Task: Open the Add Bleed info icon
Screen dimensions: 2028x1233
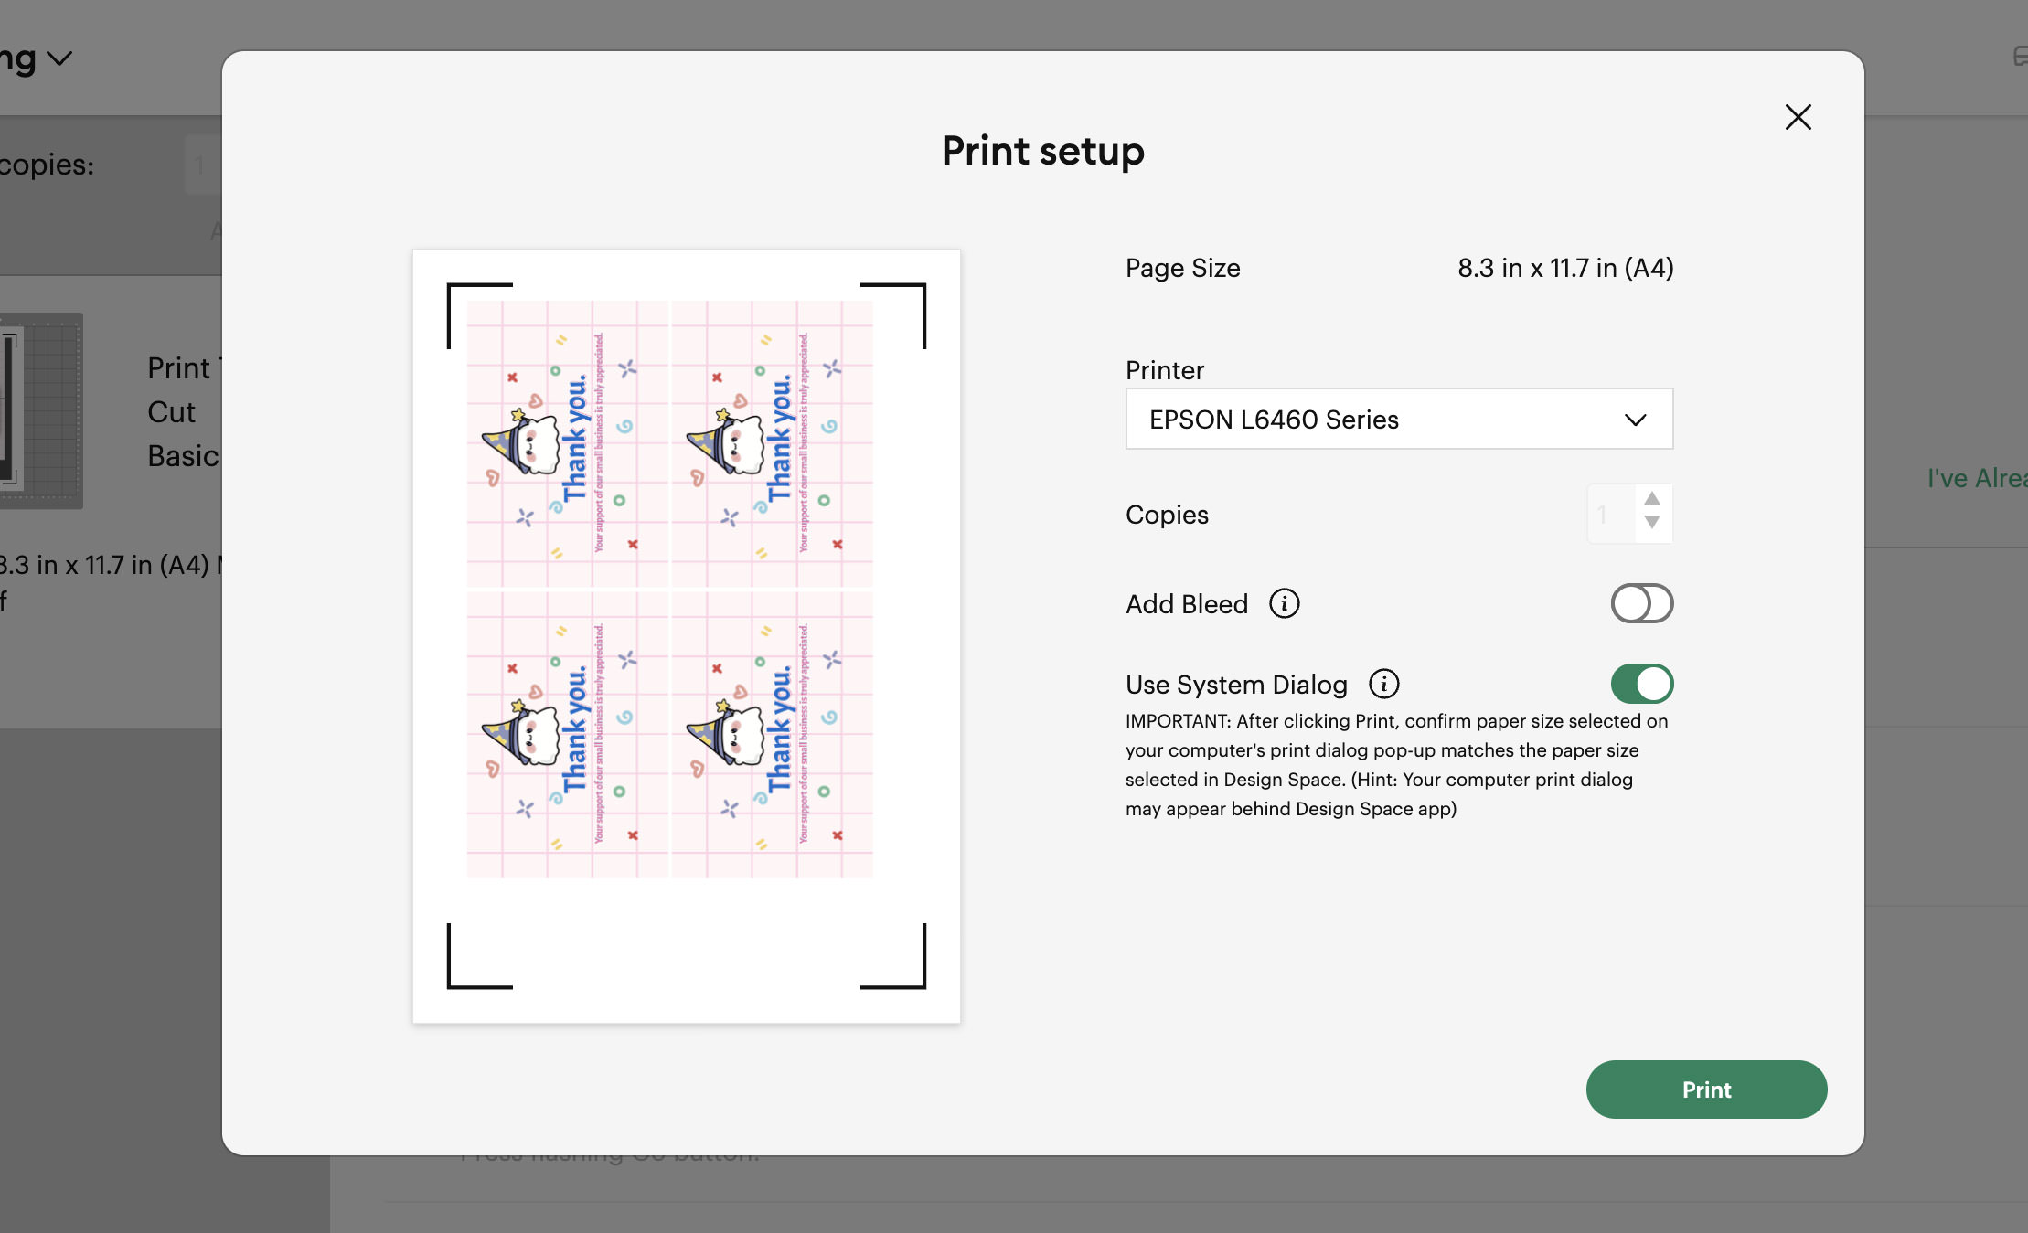Action: coord(1284,603)
